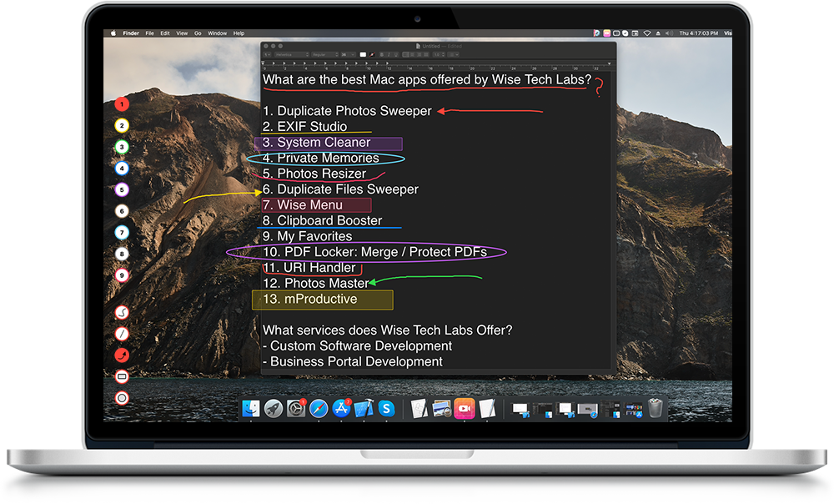Select the rectangle shape tool
This screenshot has height=504, width=834.
click(x=122, y=377)
